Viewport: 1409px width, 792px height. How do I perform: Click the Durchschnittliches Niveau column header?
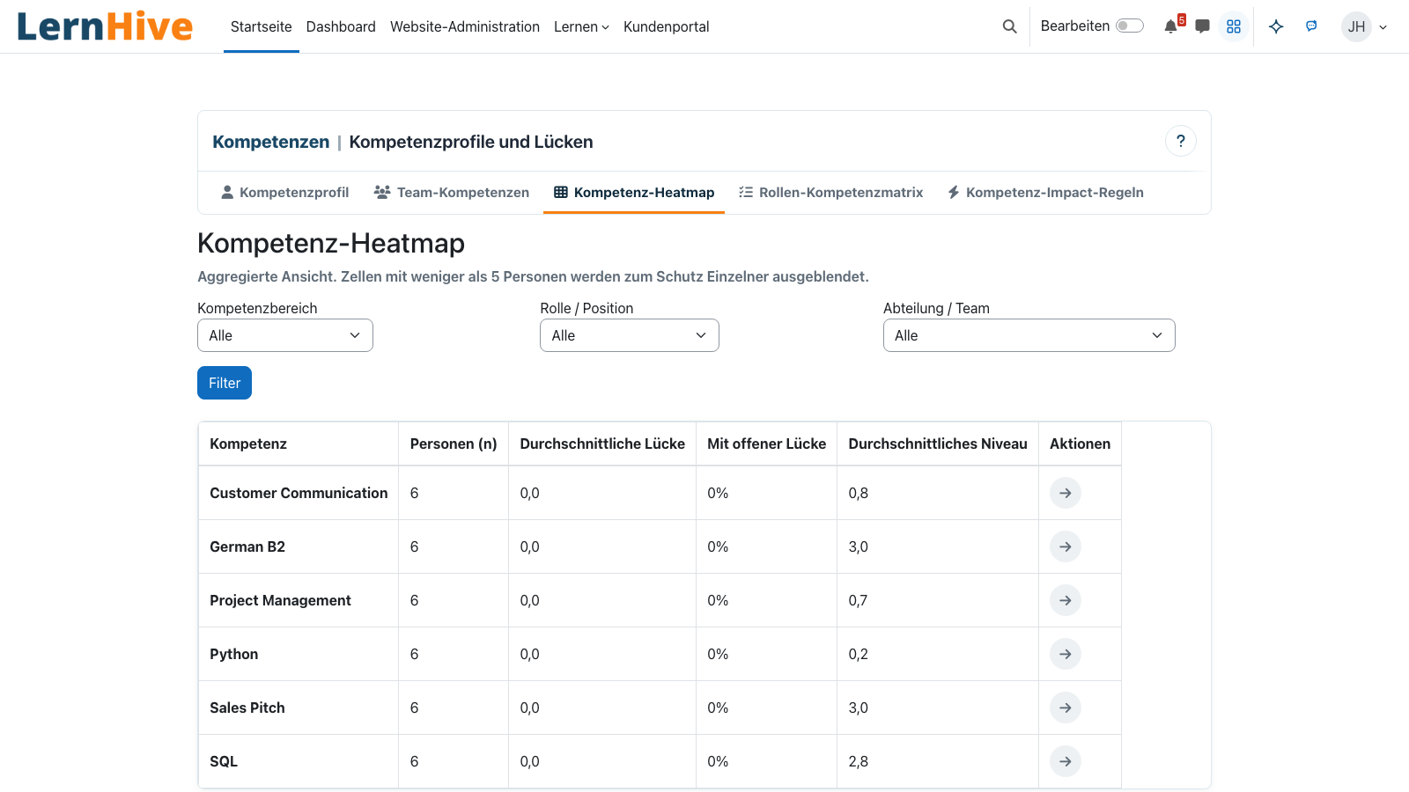tap(938, 444)
